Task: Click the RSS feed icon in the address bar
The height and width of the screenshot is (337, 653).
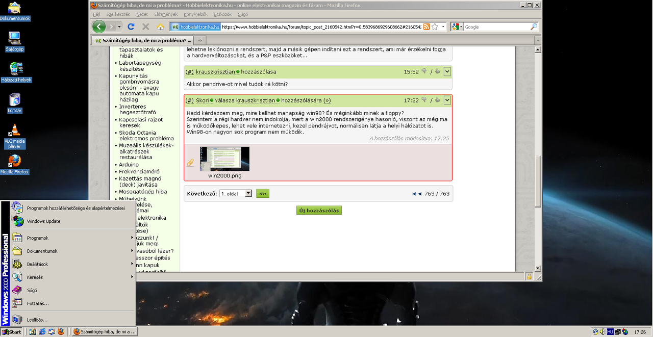Action: (426, 27)
